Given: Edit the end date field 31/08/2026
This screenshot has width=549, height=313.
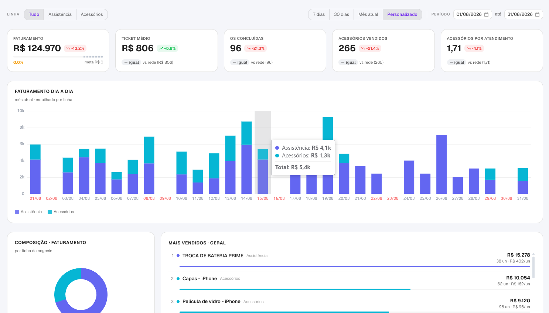Looking at the screenshot, I should [x=524, y=14].
